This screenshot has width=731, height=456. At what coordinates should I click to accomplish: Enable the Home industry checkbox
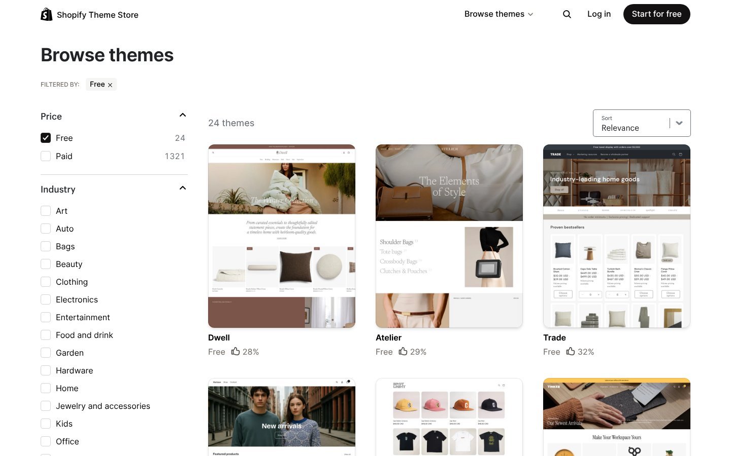click(46, 388)
